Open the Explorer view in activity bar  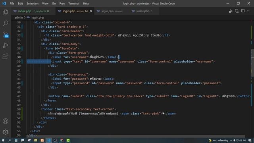5,12
